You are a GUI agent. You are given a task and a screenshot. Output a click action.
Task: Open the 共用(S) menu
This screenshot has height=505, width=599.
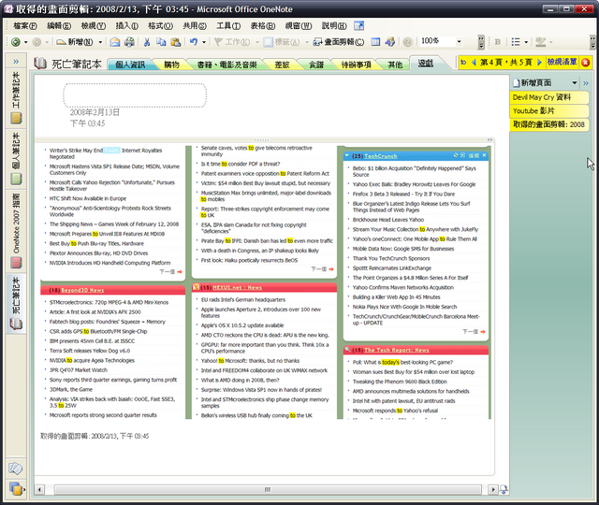(x=195, y=26)
